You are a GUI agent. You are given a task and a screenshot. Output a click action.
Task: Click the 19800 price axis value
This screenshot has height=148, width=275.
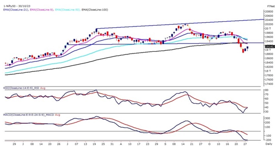point(269,33)
